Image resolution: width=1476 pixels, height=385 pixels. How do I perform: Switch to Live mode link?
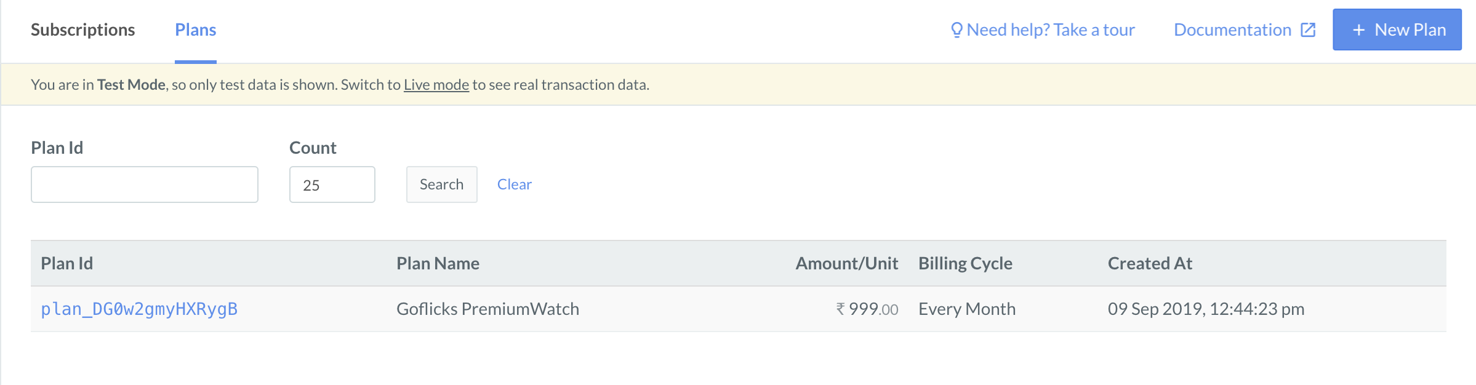click(x=436, y=84)
